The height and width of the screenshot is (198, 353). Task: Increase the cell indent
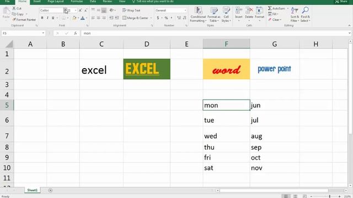117,18
